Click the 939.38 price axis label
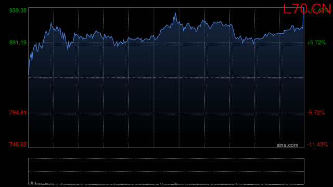 pos(18,10)
